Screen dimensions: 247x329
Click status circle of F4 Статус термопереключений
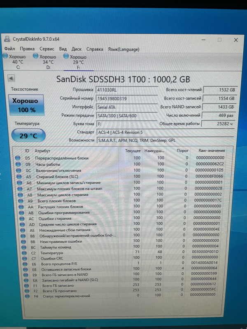pyautogui.click(x=27, y=296)
